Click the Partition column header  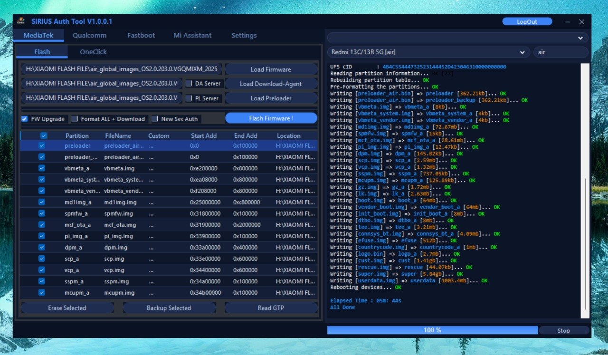[77, 136]
